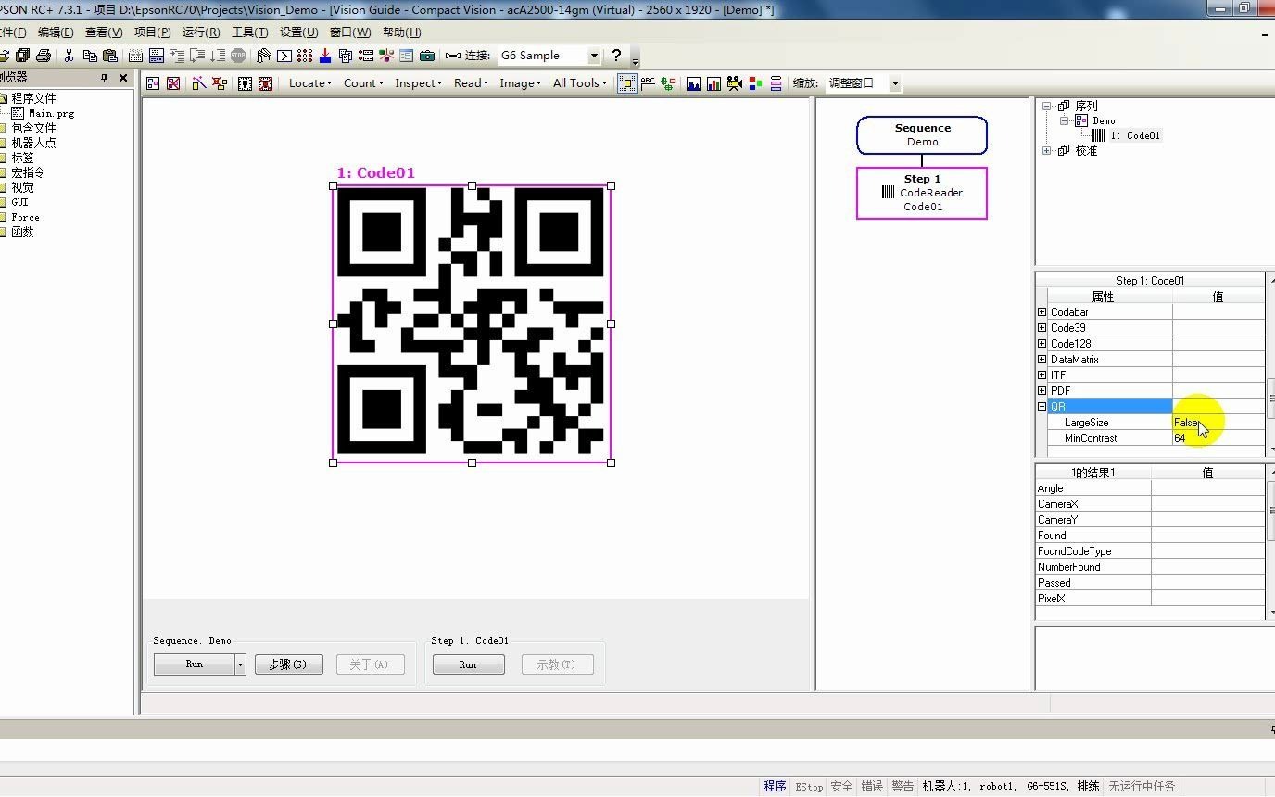Click the Paste clipboard icon
Viewport: 1275px width, 797px height.
(110, 56)
